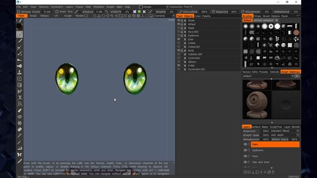The image size is (317, 178).
Task: Click the trash delete layer icon
Action: point(273,172)
